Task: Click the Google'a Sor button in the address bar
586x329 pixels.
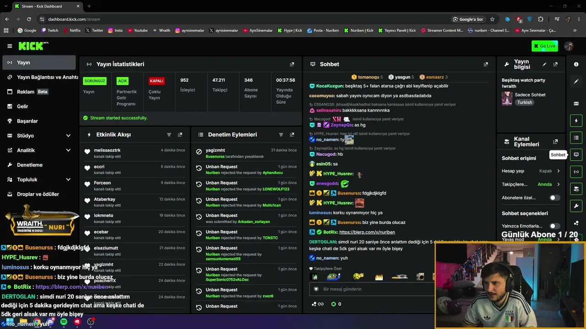Action: 468,19
